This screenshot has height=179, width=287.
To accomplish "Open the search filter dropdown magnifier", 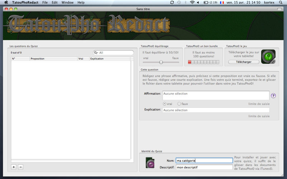I will (x=96, y=53).
